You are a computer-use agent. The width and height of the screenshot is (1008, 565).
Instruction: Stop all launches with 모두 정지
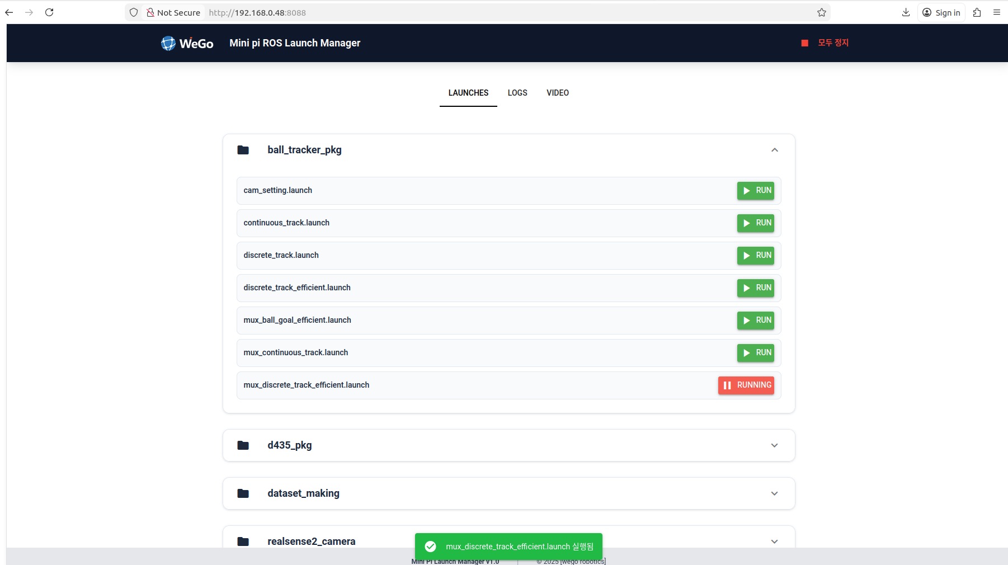pyautogui.click(x=825, y=43)
